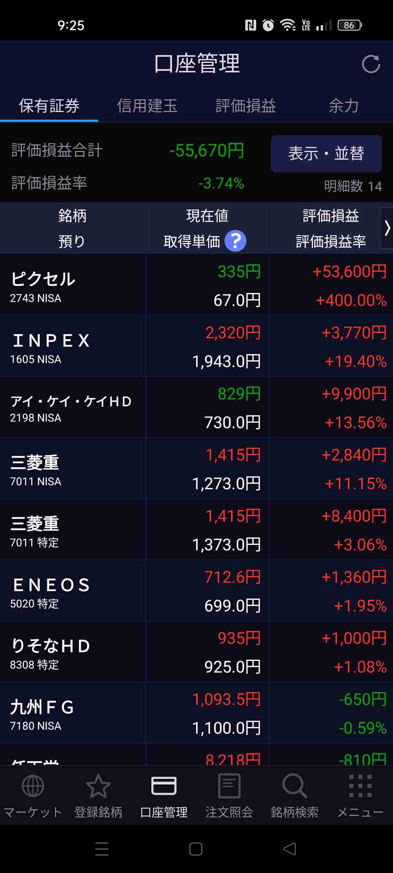Switch to 評価損益 tab
Image resolution: width=393 pixels, height=873 pixels.
(x=246, y=106)
